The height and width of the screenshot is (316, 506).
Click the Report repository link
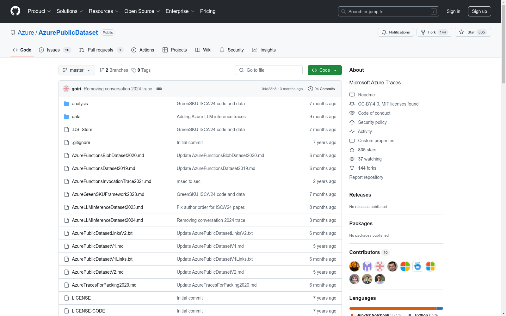pos(366,177)
